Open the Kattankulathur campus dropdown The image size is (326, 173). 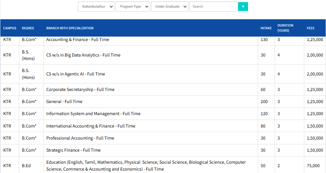click(96, 7)
